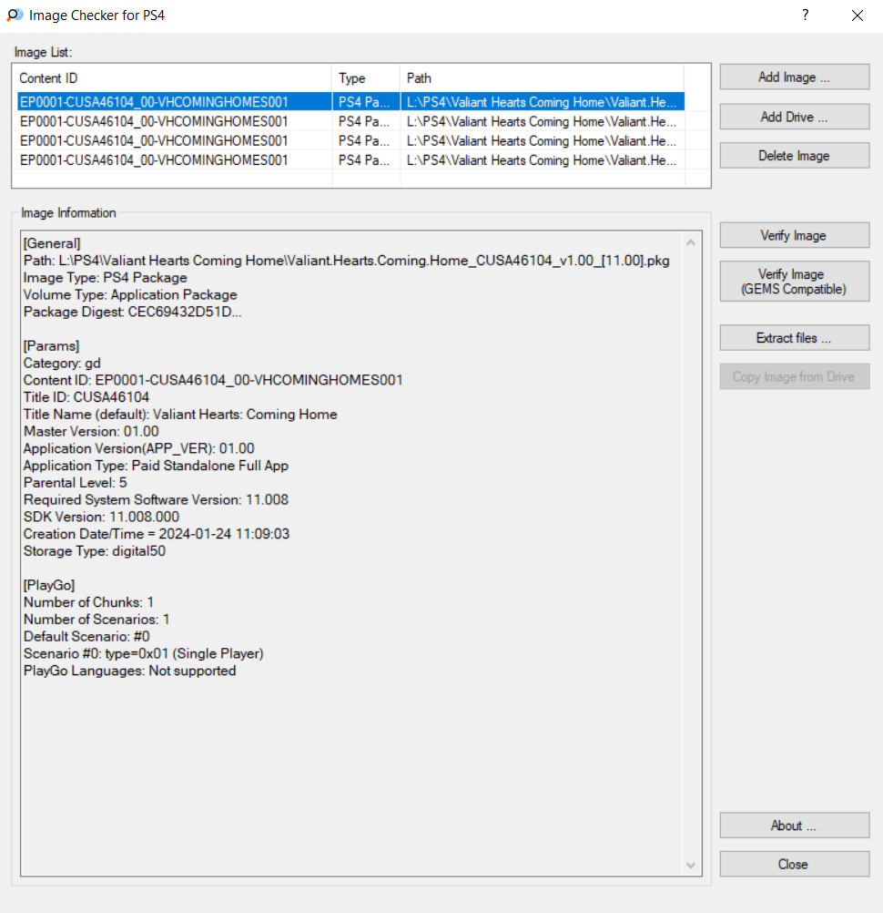883x913 pixels.
Task: Sort the list by Content ID column header
Action: tap(172, 78)
